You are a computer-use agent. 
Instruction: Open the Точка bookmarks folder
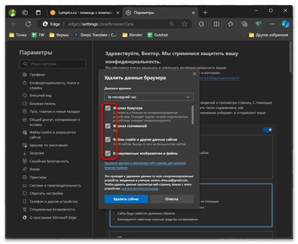click(x=18, y=35)
